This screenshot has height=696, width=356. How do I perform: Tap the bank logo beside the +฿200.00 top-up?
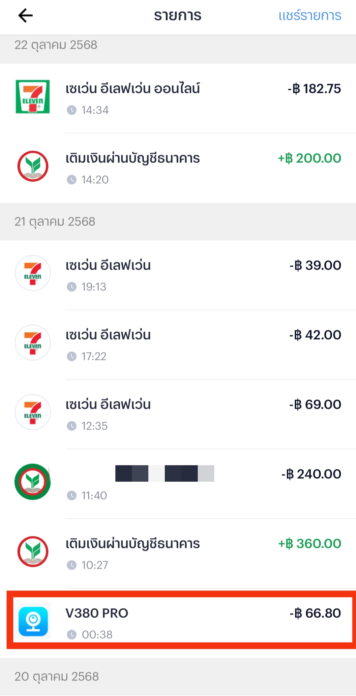click(33, 166)
